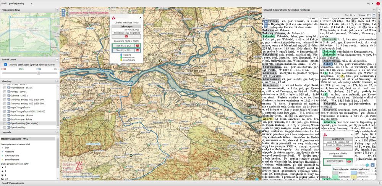This screenshot has height=186, width=382.
Task: Enable Ortofotomapa - Polska layer
Action: tap(5, 119)
